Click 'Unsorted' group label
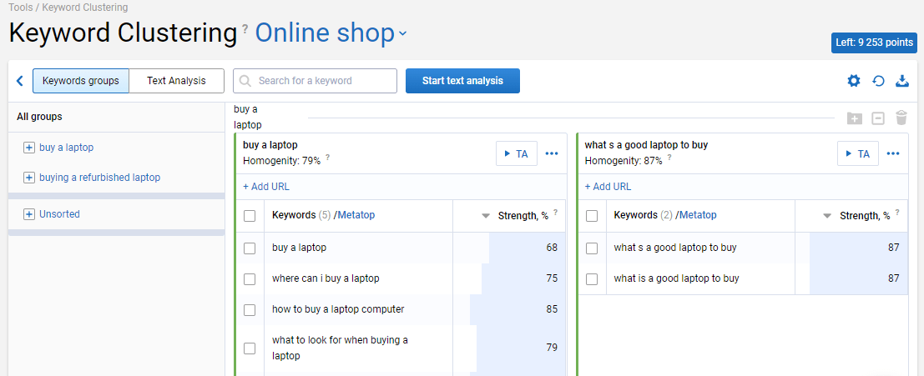The width and height of the screenshot is (924, 376). (59, 214)
